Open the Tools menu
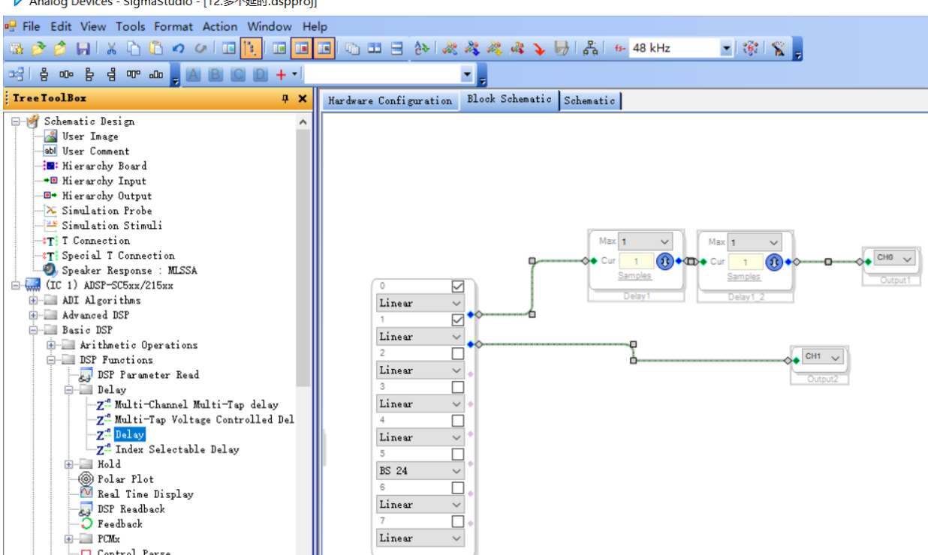 point(131,26)
